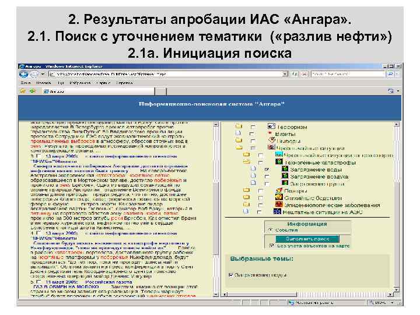Open the 13 март 2009 news link for item 4
The height and width of the screenshot is (315, 420).
coord(62,233)
